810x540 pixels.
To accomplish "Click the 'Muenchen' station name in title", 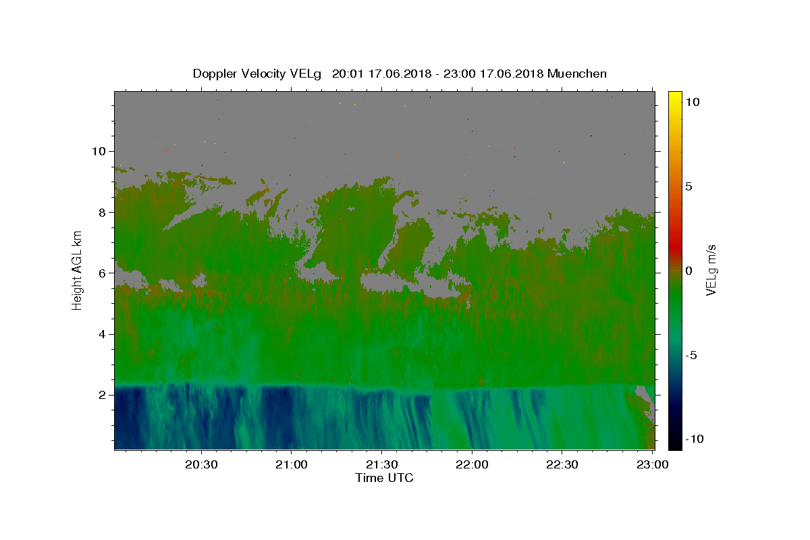I will tap(577, 74).
